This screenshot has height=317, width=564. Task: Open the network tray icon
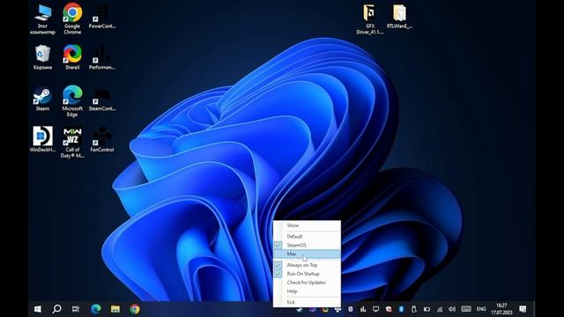[440, 309]
